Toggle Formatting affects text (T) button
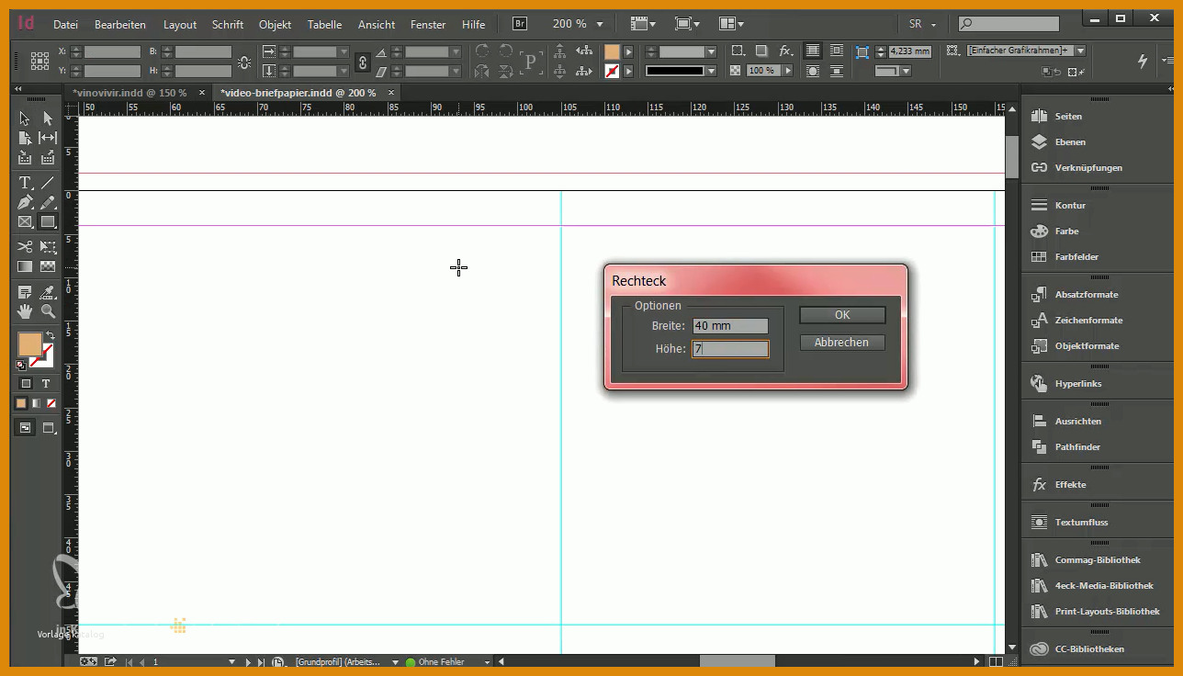 click(x=46, y=383)
